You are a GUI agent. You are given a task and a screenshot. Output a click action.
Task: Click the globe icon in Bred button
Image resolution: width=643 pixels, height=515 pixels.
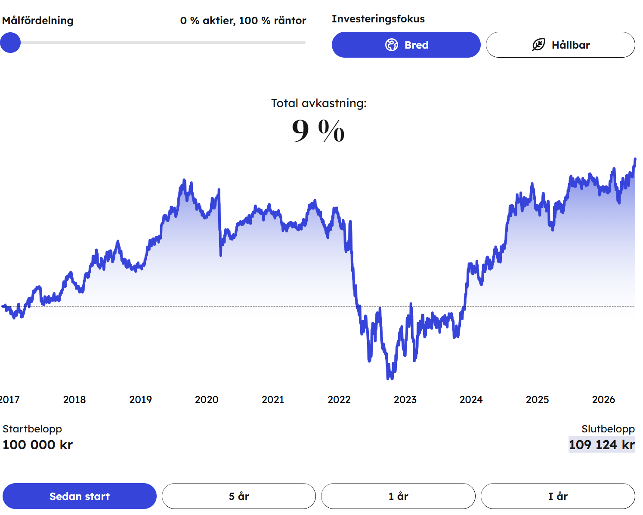[x=392, y=45]
